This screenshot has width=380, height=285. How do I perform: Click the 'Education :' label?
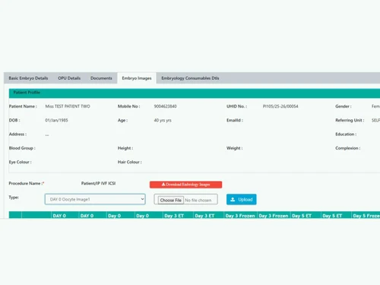tap(346, 135)
